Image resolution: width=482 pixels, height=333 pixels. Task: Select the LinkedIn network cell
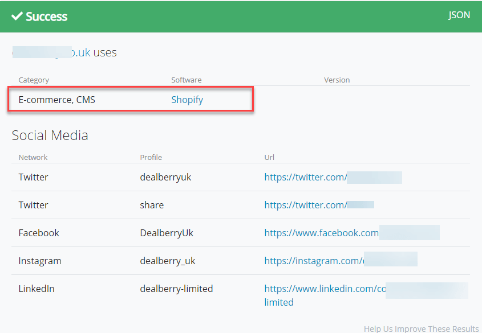(37, 289)
